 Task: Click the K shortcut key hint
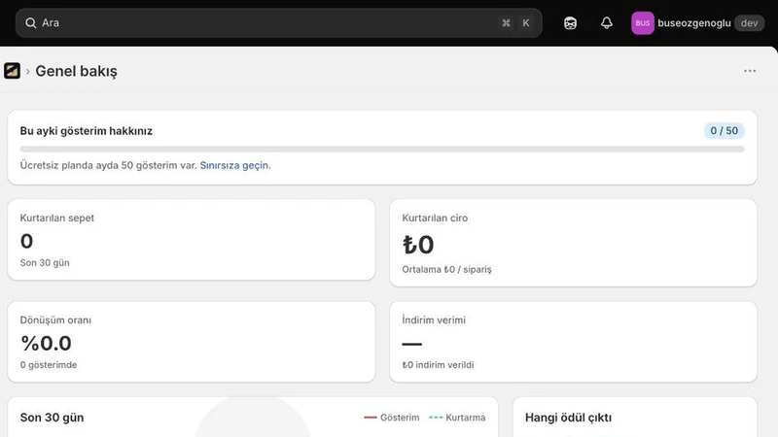pyautogui.click(x=526, y=22)
